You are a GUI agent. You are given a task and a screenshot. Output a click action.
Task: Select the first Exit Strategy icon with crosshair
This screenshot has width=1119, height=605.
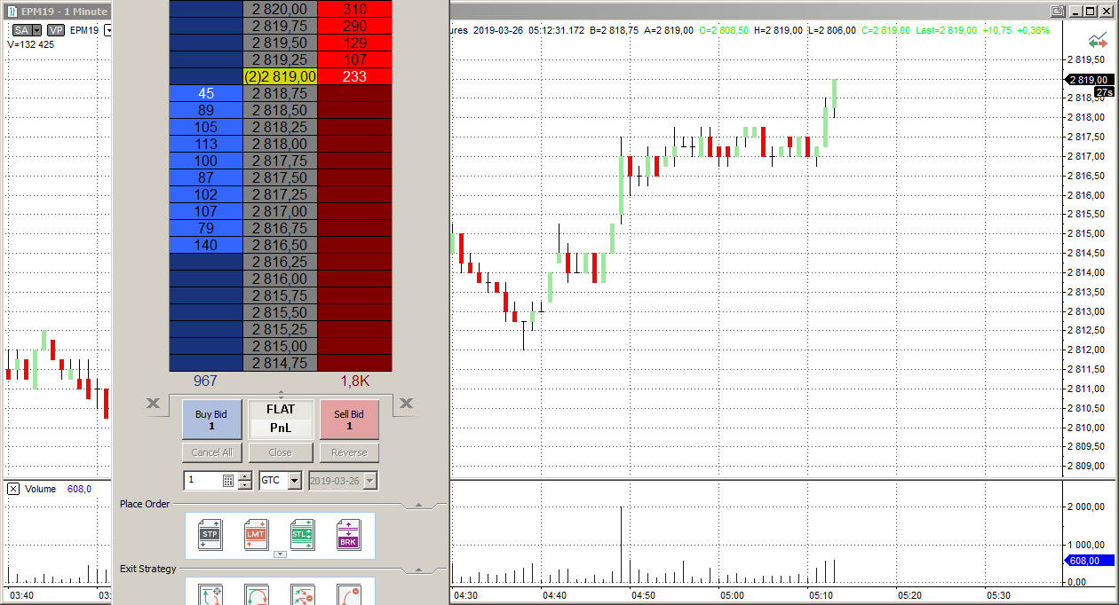210,594
